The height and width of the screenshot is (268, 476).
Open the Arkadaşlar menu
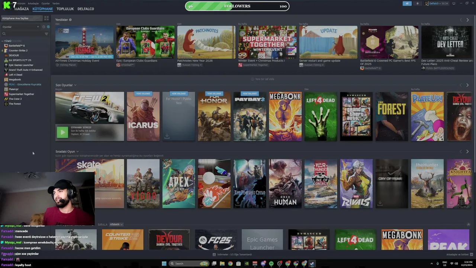(33, 3)
